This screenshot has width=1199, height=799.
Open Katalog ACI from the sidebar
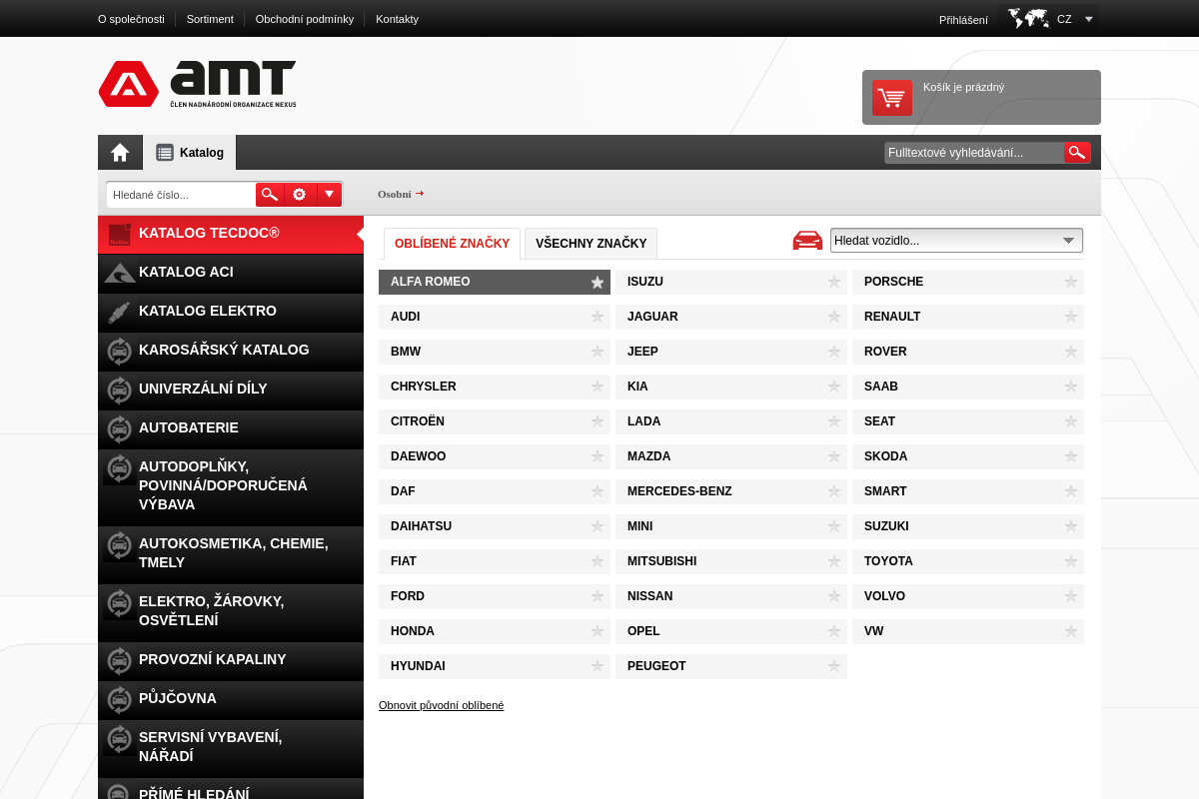(186, 272)
